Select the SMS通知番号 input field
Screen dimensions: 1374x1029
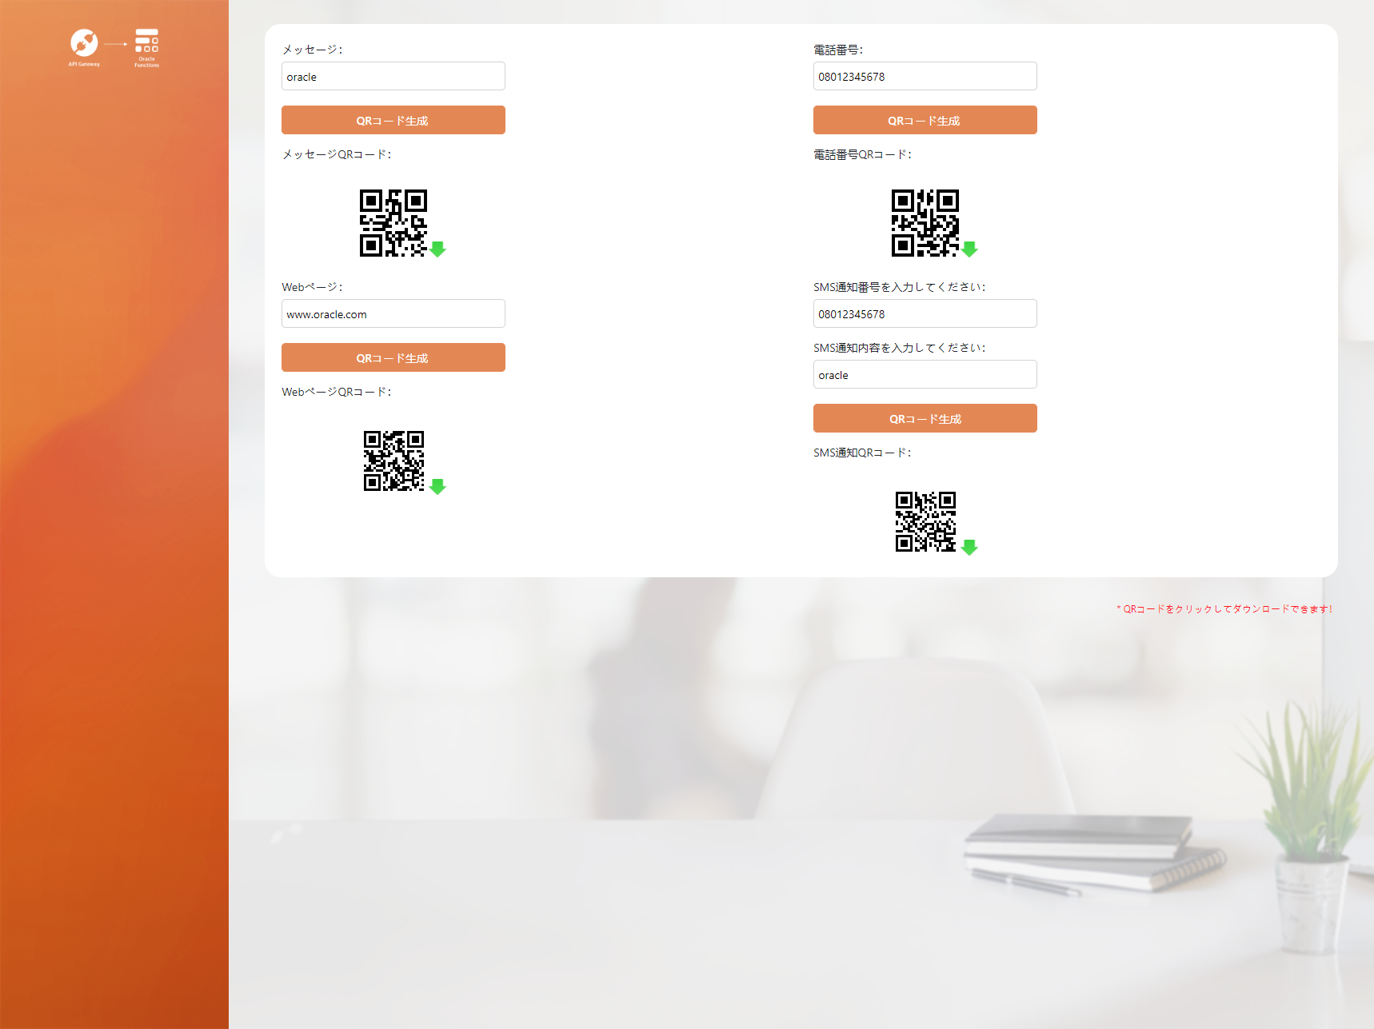pyautogui.click(x=925, y=314)
